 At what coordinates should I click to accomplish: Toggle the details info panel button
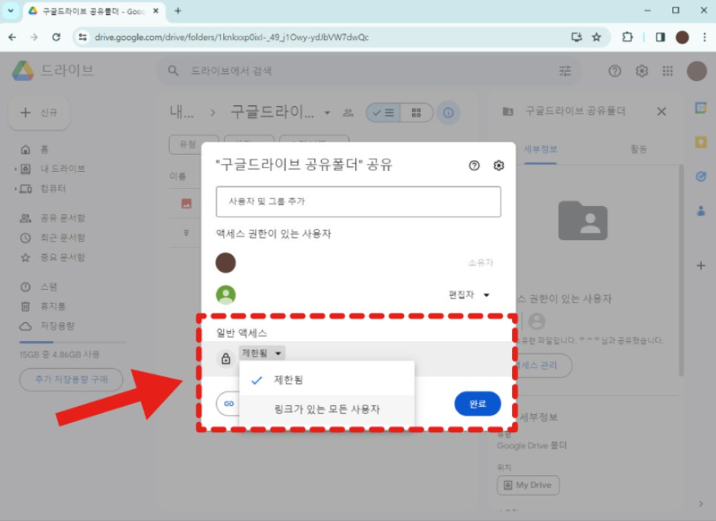pos(448,113)
